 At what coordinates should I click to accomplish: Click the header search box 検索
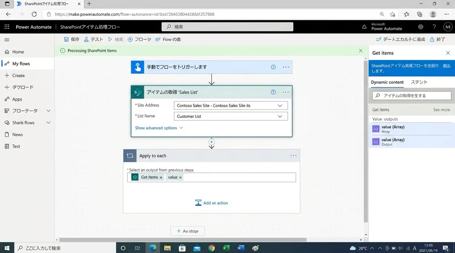pyautogui.click(x=227, y=27)
